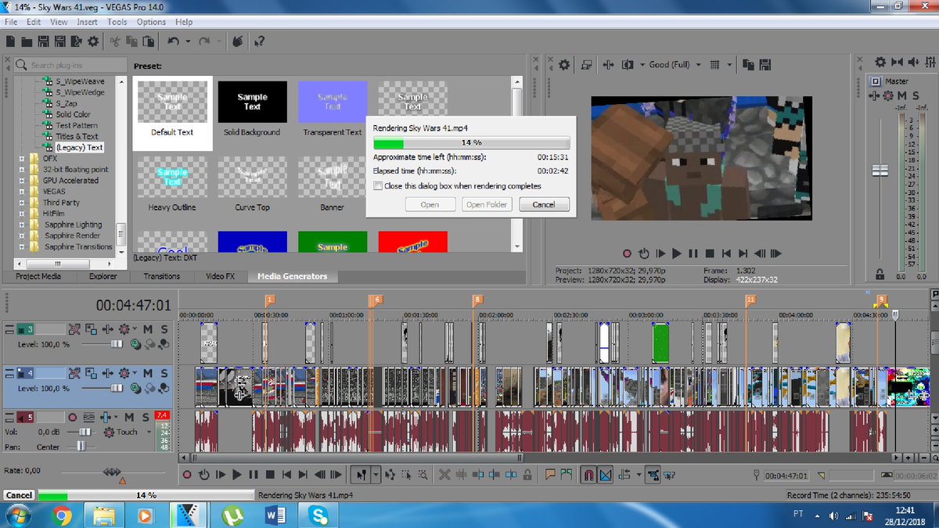Click the Delete X icon in timeline toolbar

point(445,475)
